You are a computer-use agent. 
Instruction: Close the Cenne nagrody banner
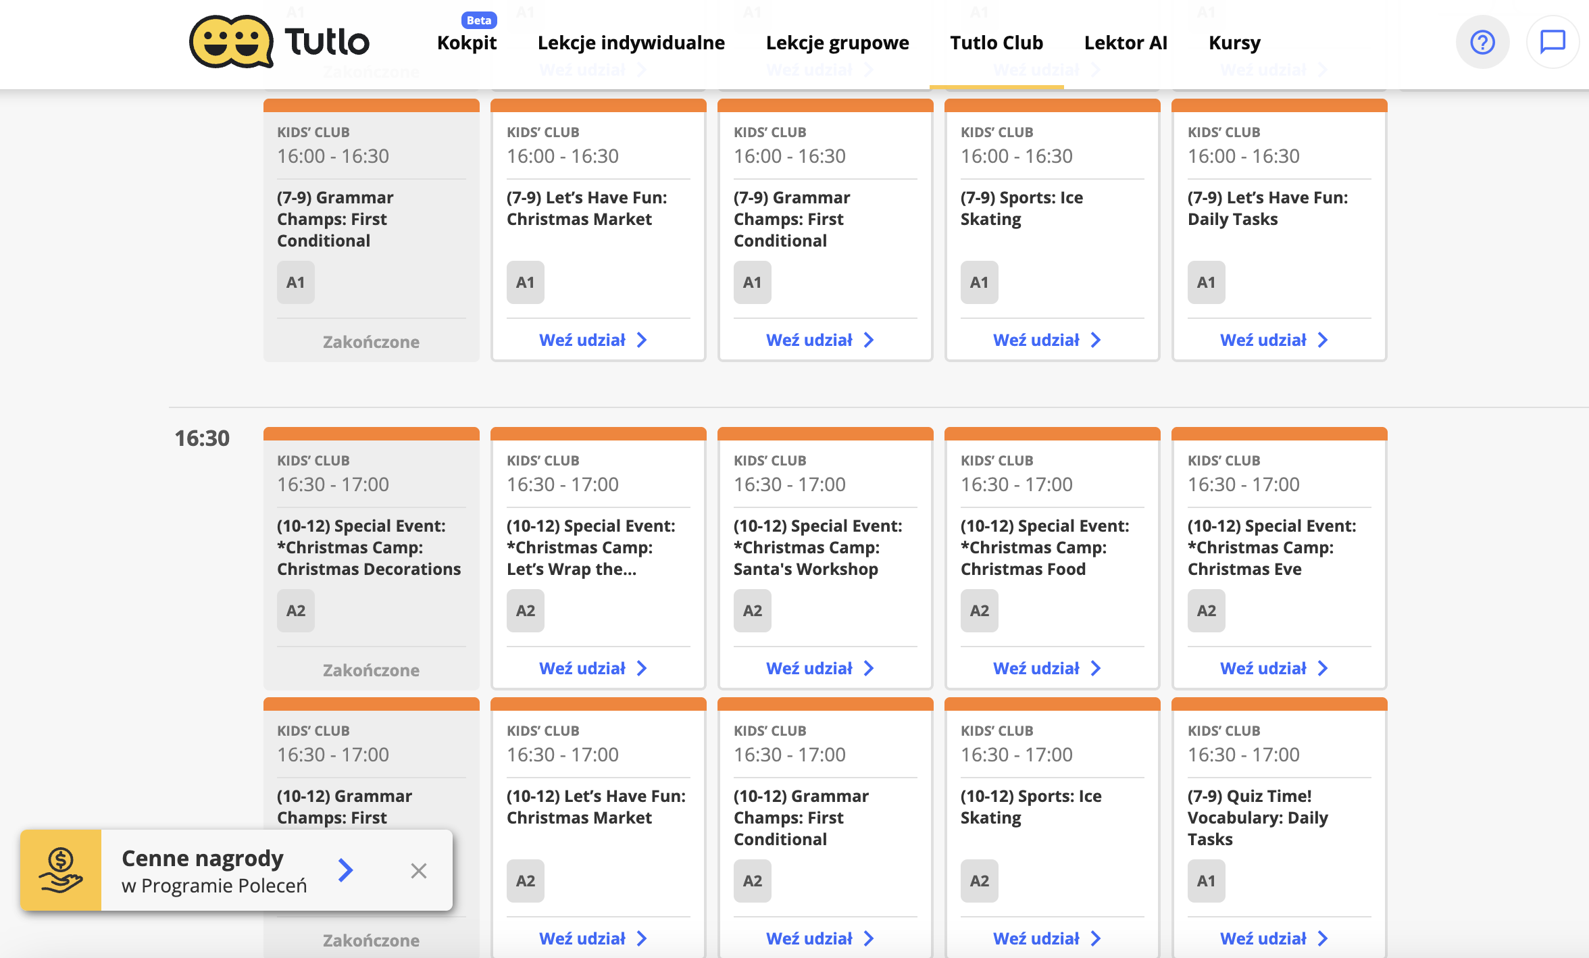pyautogui.click(x=419, y=870)
